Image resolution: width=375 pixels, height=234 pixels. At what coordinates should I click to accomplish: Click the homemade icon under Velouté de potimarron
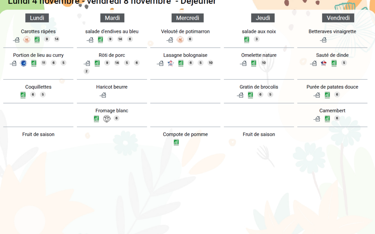point(170,40)
